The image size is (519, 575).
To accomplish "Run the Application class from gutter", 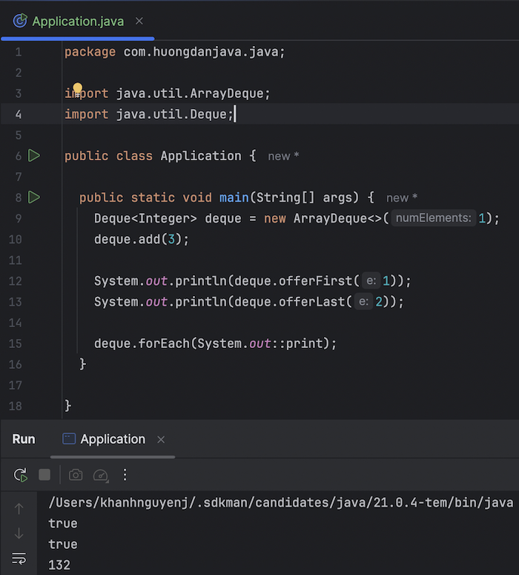I will click(x=33, y=156).
